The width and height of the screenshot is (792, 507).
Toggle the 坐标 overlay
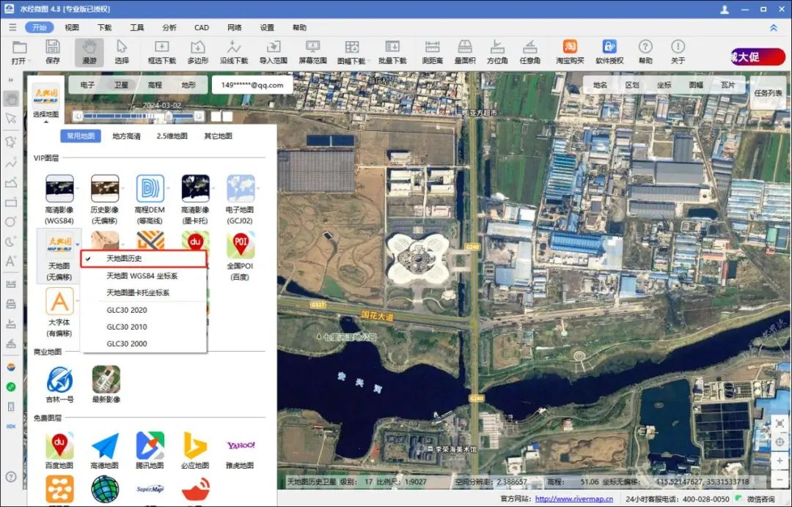coord(664,85)
